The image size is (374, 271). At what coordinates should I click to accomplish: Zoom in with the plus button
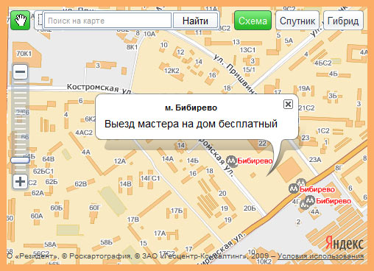click(x=20, y=182)
